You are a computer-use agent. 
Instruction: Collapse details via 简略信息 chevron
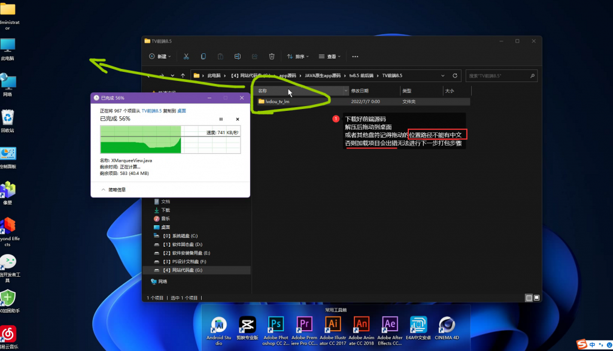(103, 189)
